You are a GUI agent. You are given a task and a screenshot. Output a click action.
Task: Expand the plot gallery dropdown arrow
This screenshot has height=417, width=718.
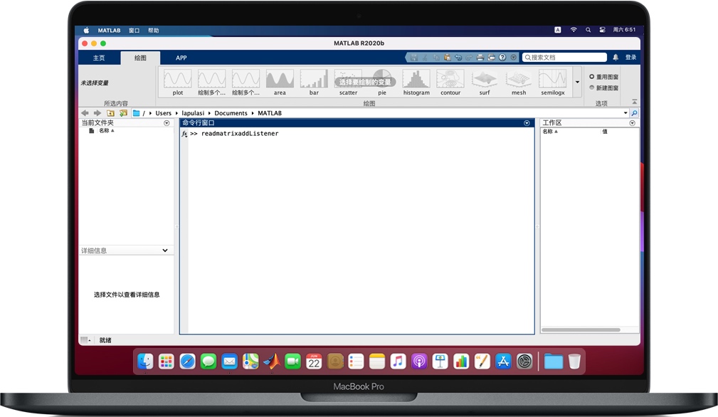point(576,80)
